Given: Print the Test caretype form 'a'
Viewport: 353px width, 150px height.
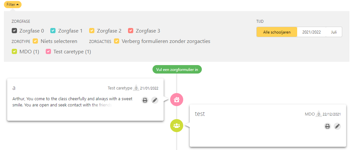Looking at the screenshot, I should coord(145,100).
